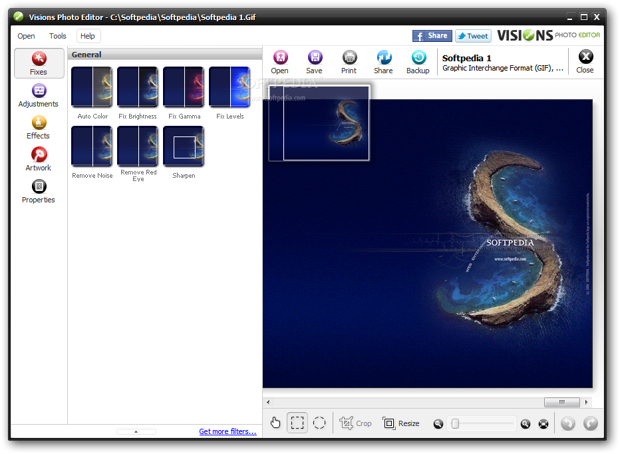The width and height of the screenshot is (620, 454).
Task: Click the horizontal scrollbar right arrow
Action: tap(586, 402)
